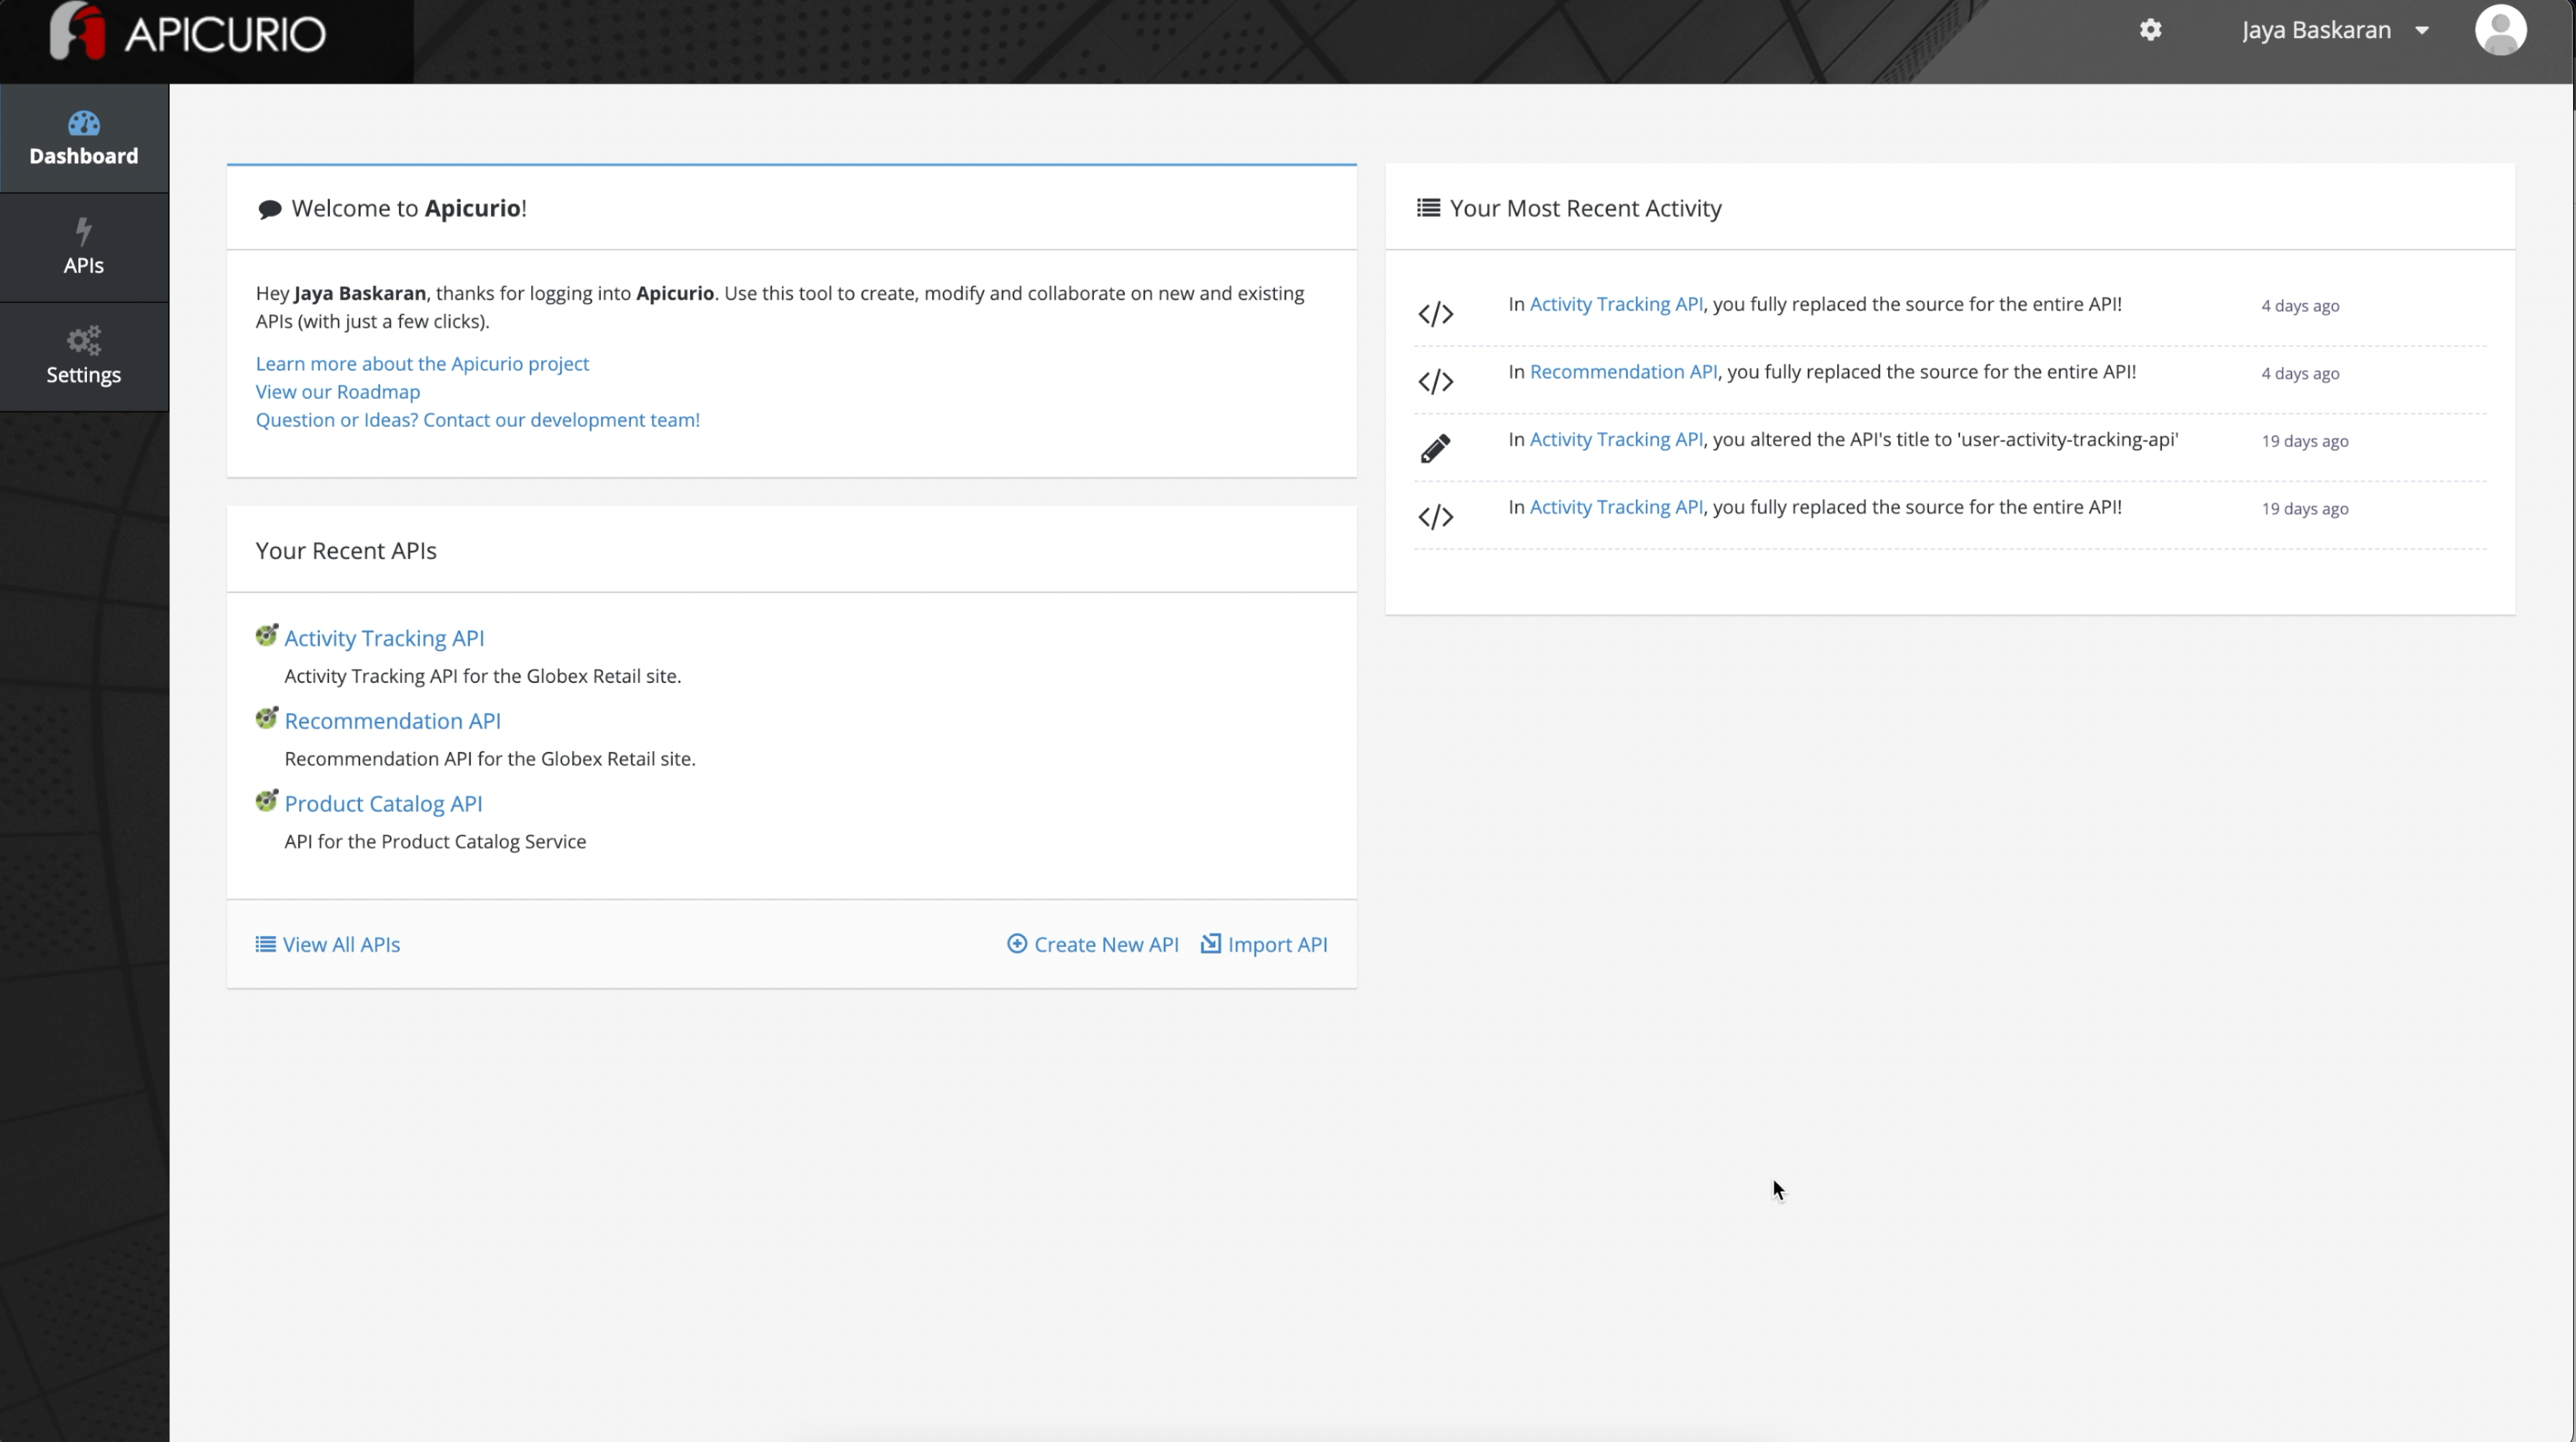Click Contact our development team link

point(478,419)
